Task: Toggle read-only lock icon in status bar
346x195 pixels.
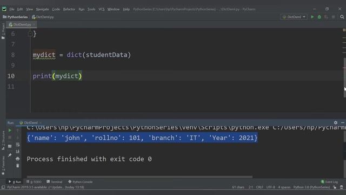Action: click(335, 187)
